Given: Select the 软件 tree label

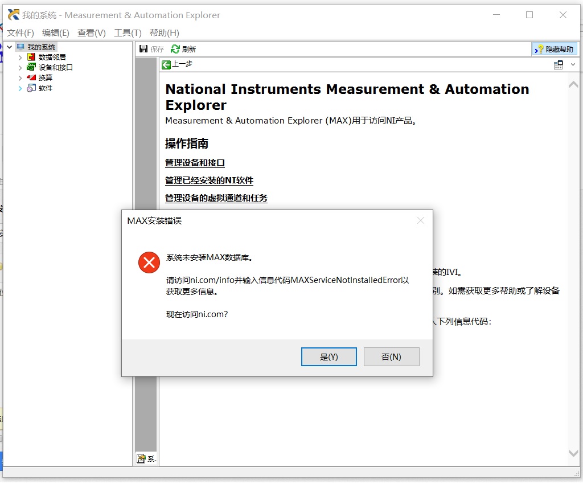Looking at the screenshot, I should pos(46,88).
